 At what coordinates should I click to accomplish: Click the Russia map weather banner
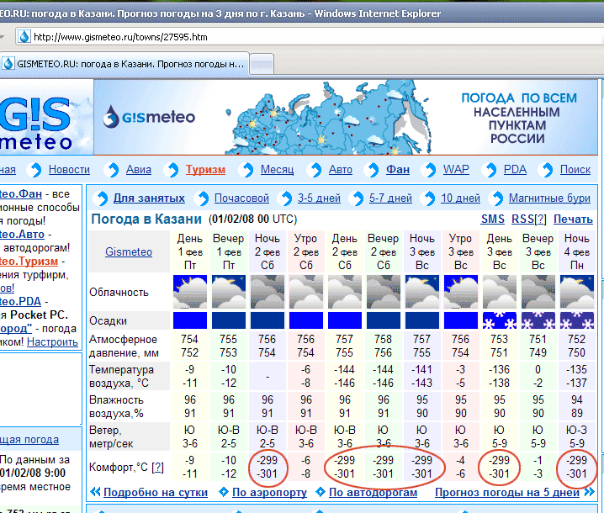346,117
